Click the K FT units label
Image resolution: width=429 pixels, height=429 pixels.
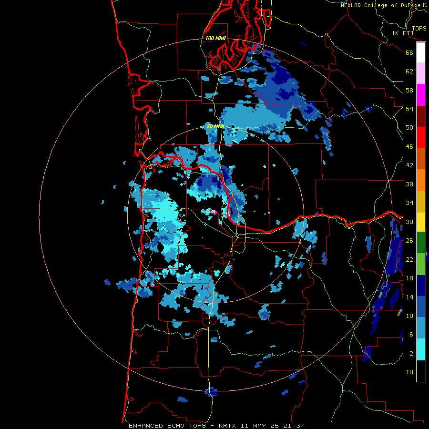tap(403, 33)
